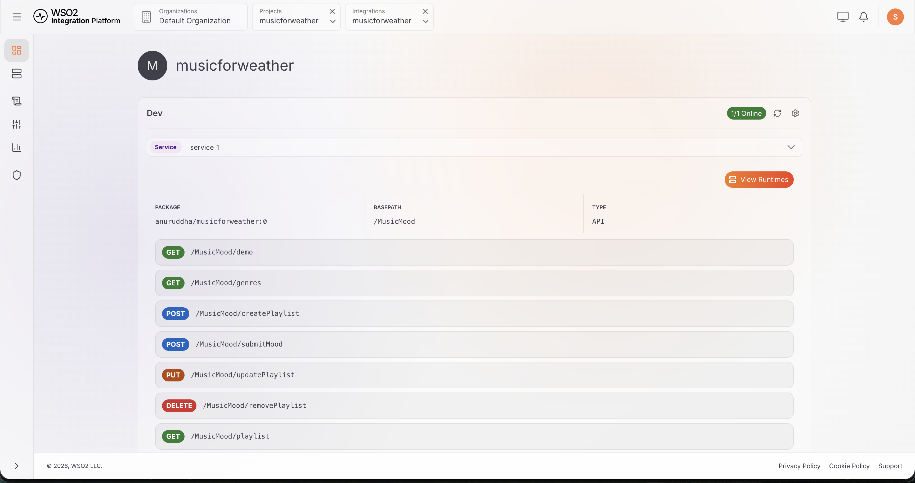The image size is (915, 483).
Task: Expand PUT /MusicMood/updatePlaylist endpoint
Action: (474, 375)
